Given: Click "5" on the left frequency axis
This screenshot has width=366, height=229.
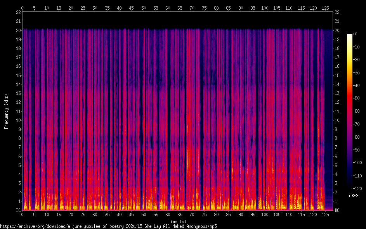Looking at the screenshot, I should pyautogui.click(x=20, y=165).
